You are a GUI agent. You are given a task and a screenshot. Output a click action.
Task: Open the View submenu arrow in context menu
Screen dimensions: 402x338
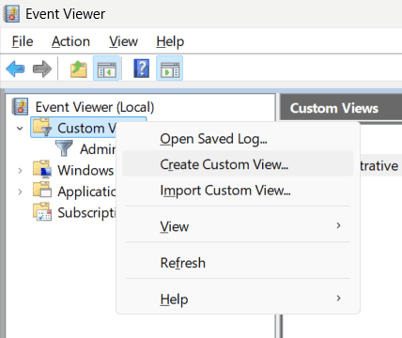pyautogui.click(x=338, y=225)
